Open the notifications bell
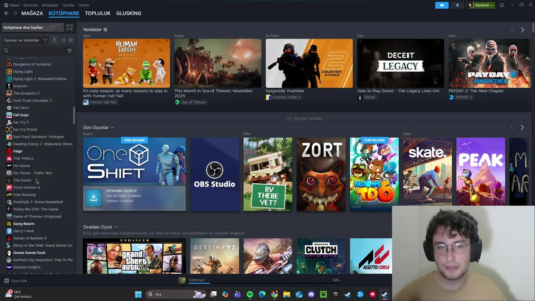 457,5
